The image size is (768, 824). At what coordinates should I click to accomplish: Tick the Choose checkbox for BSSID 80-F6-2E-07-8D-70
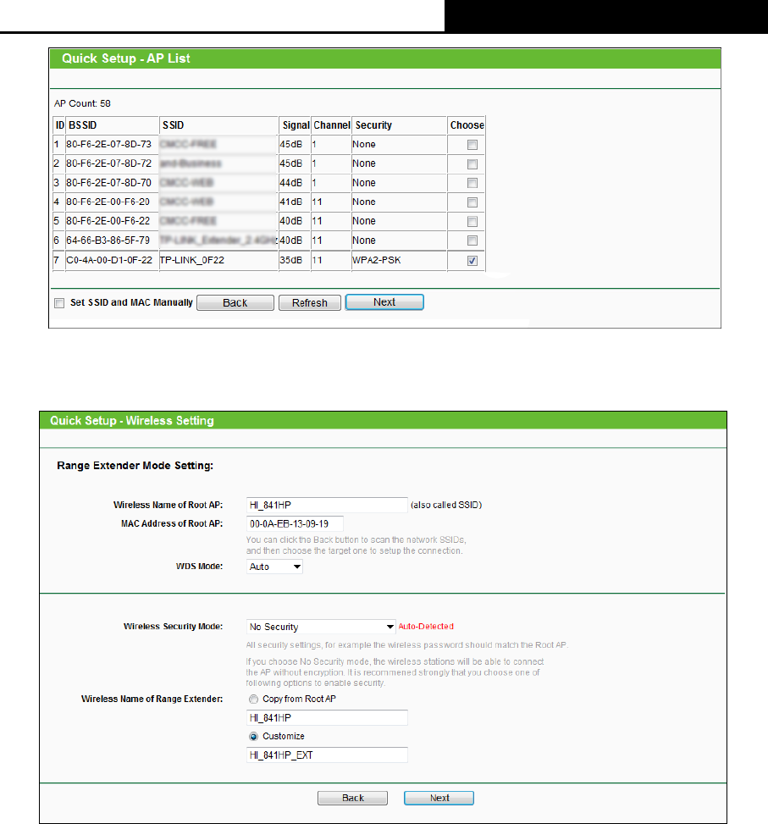pos(472,183)
